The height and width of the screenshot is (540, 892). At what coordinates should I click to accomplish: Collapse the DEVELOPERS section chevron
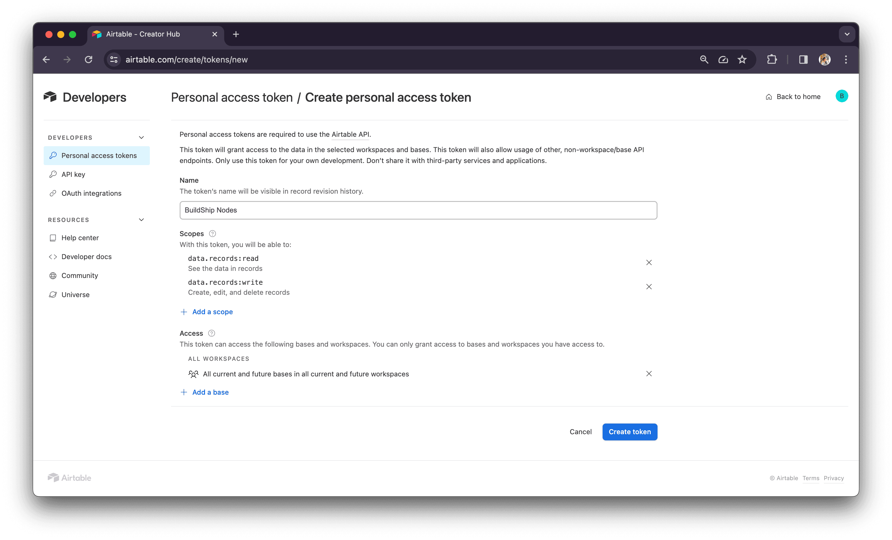coord(141,137)
